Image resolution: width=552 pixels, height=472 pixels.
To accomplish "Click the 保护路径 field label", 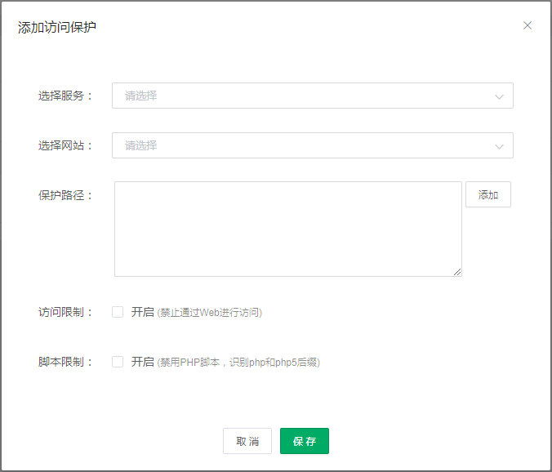I will click(x=65, y=195).
